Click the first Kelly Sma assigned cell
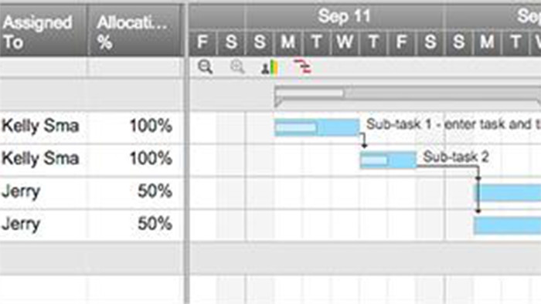Viewport: 541px width, 304px height. point(43,127)
